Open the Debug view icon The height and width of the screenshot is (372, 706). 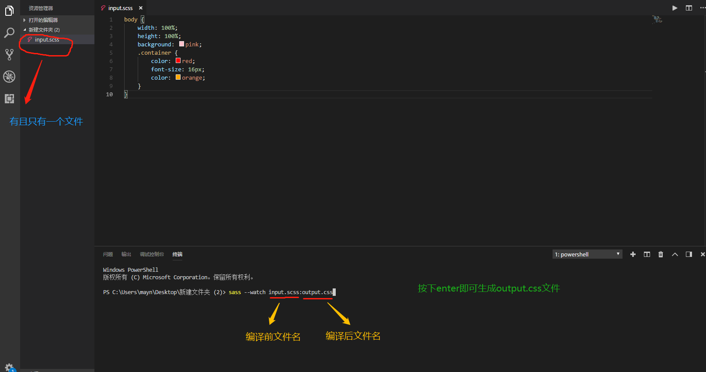click(9, 77)
